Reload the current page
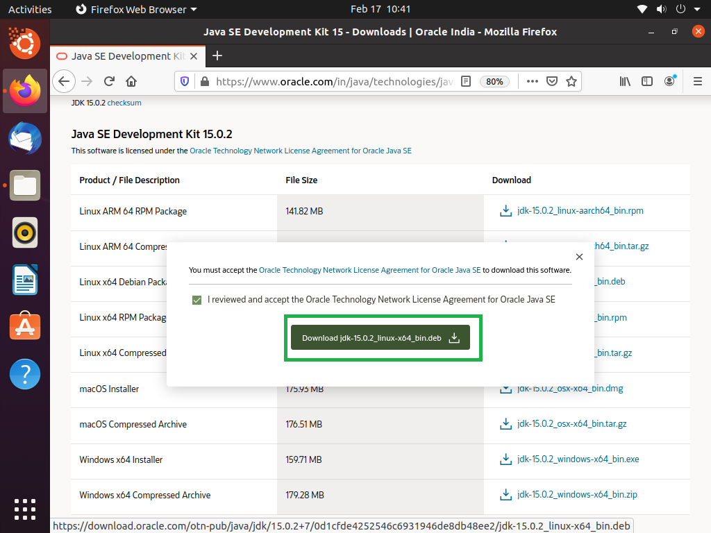Viewport: 711px width, 533px height. tap(109, 82)
